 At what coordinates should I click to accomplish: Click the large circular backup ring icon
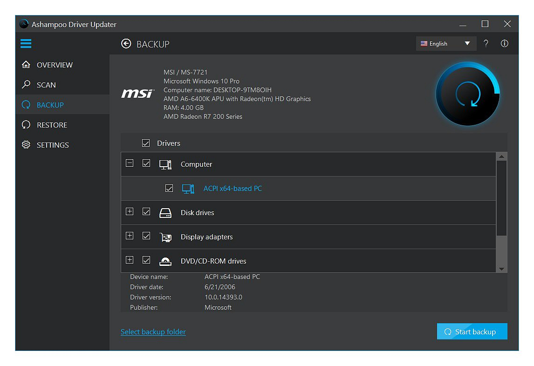[x=467, y=94]
